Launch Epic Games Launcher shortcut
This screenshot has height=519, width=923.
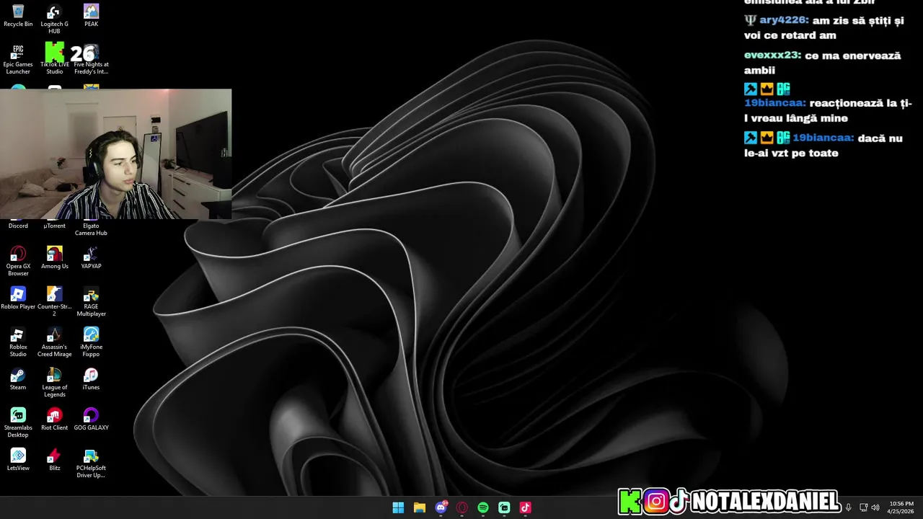click(18, 59)
